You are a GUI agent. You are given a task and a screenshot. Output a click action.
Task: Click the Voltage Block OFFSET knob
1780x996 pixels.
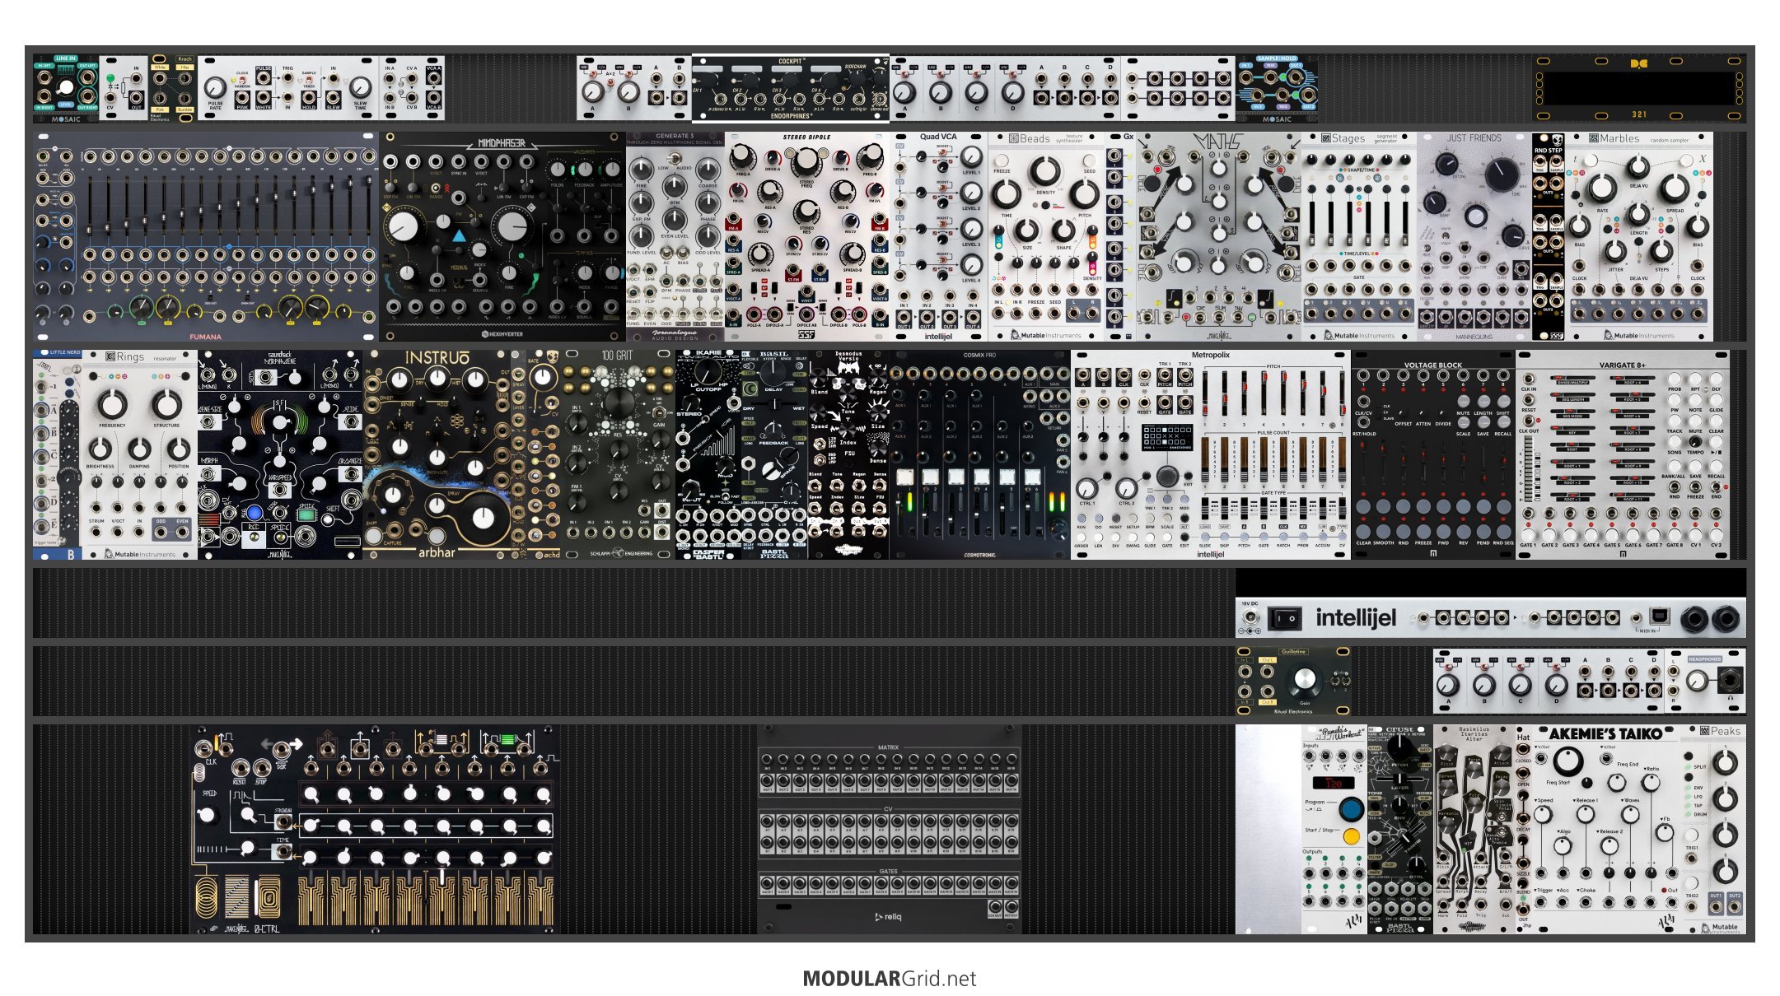point(1404,412)
